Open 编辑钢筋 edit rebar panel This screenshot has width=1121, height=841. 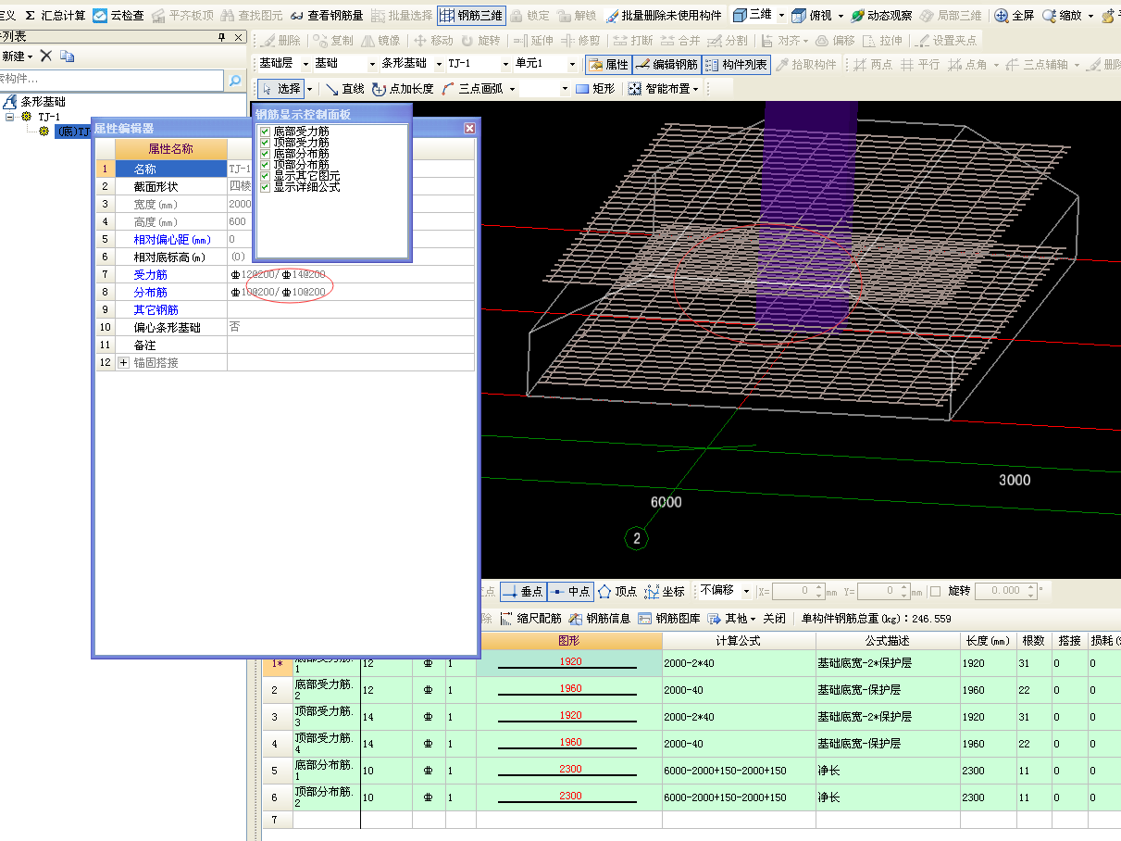click(666, 65)
